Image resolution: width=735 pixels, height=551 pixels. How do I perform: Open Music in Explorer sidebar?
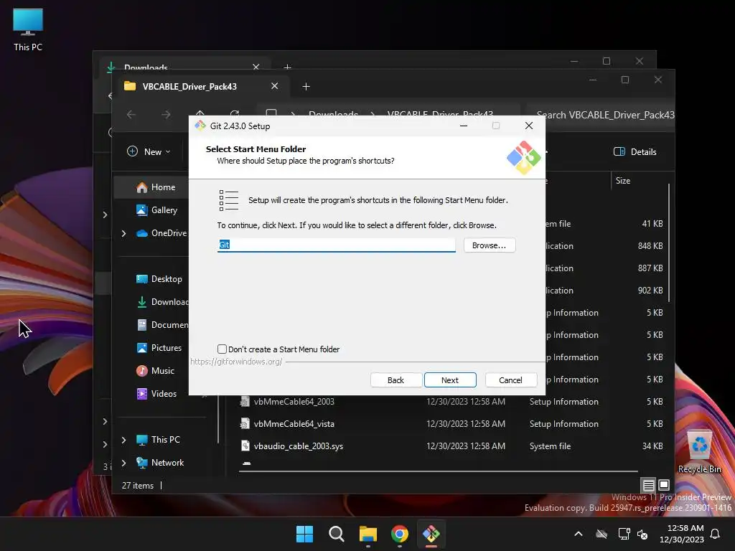(155, 371)
